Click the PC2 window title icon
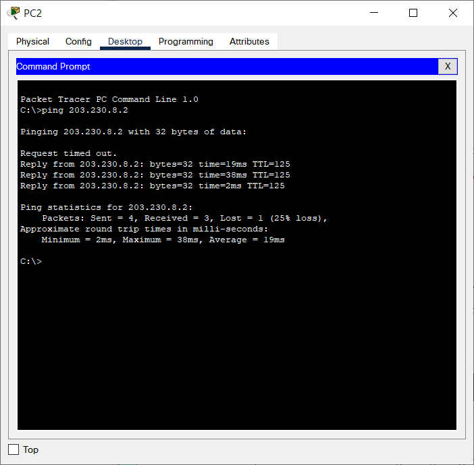 [14, 13]
